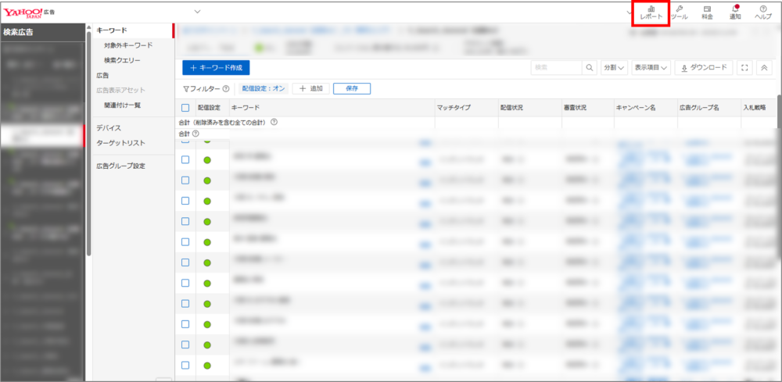
Task: Open the レポート (Reports) icon
Action: (651, 12)
